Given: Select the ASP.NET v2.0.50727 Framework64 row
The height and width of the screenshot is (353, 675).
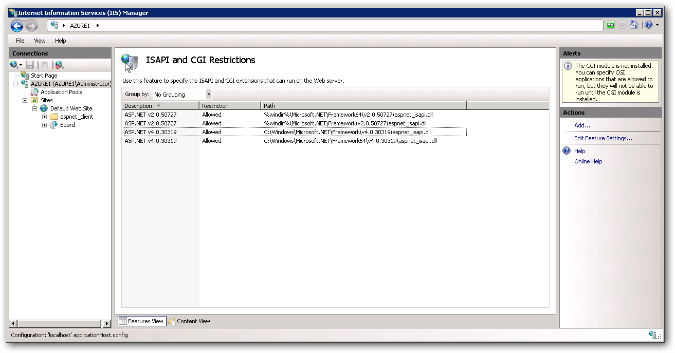Looking at the screenshot, I should (294, 115).
